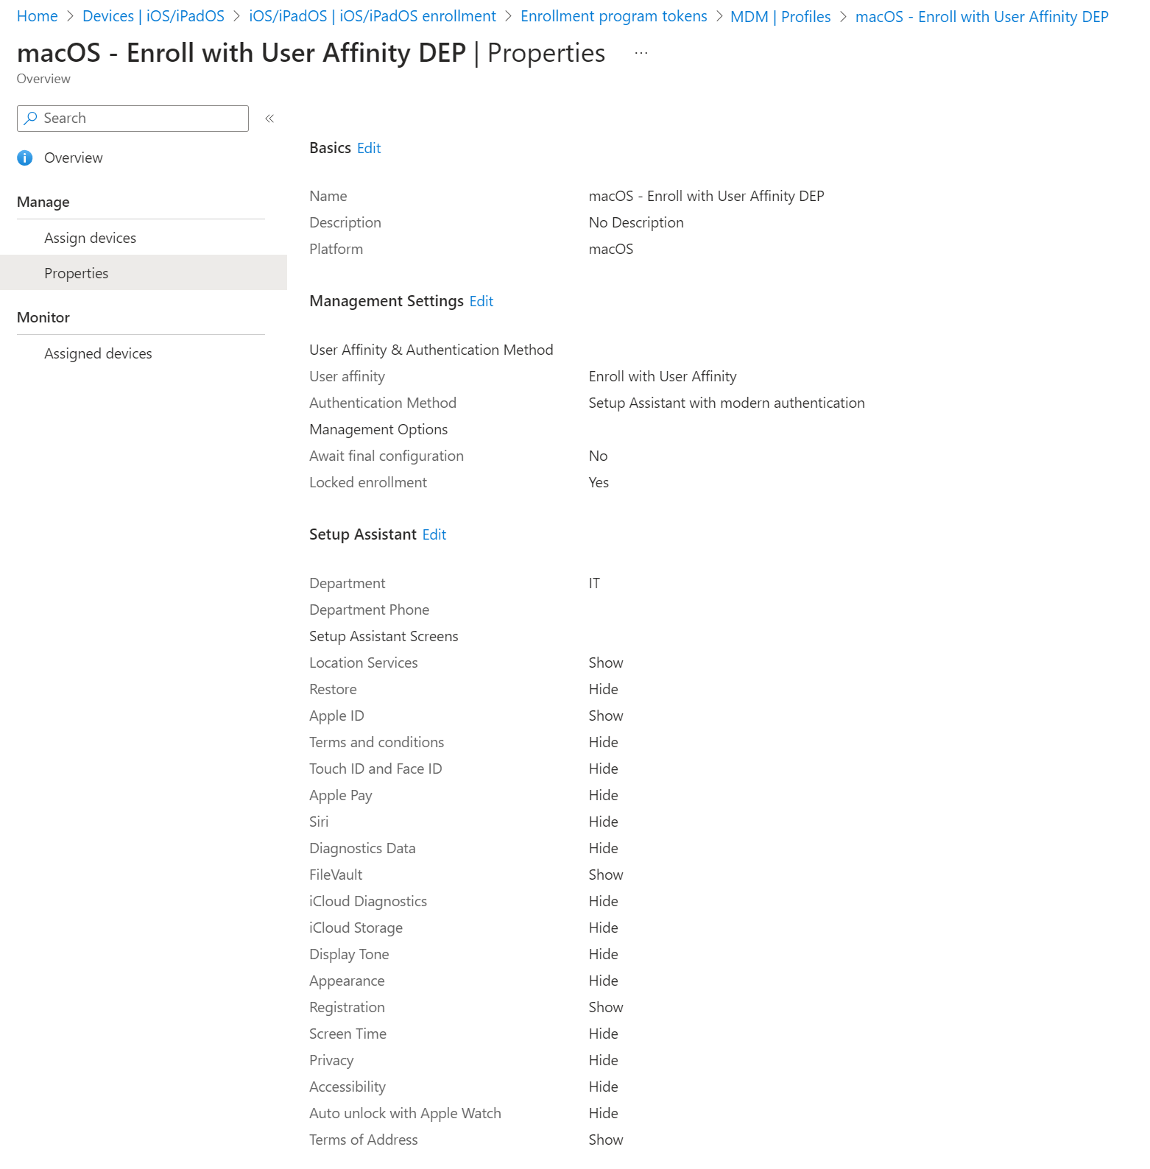Click the macOS Enroll with User Affinity breadcrumb
This screenshot has width=1150, height=1169.
coord(981,17)
